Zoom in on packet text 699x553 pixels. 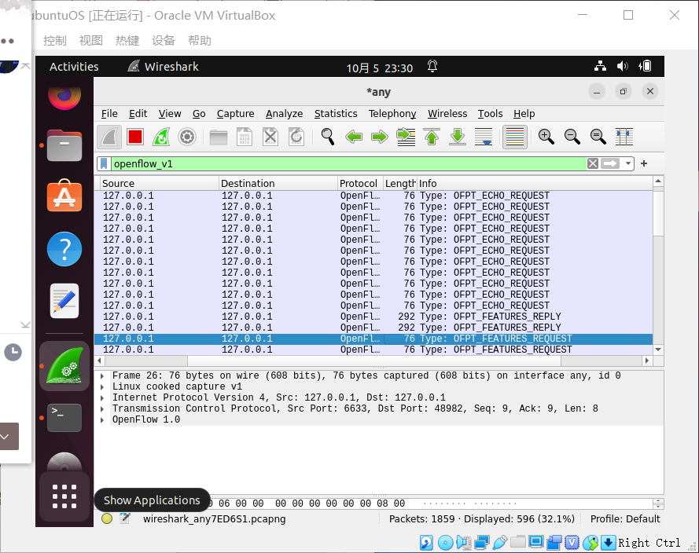[x=546, y=137]
